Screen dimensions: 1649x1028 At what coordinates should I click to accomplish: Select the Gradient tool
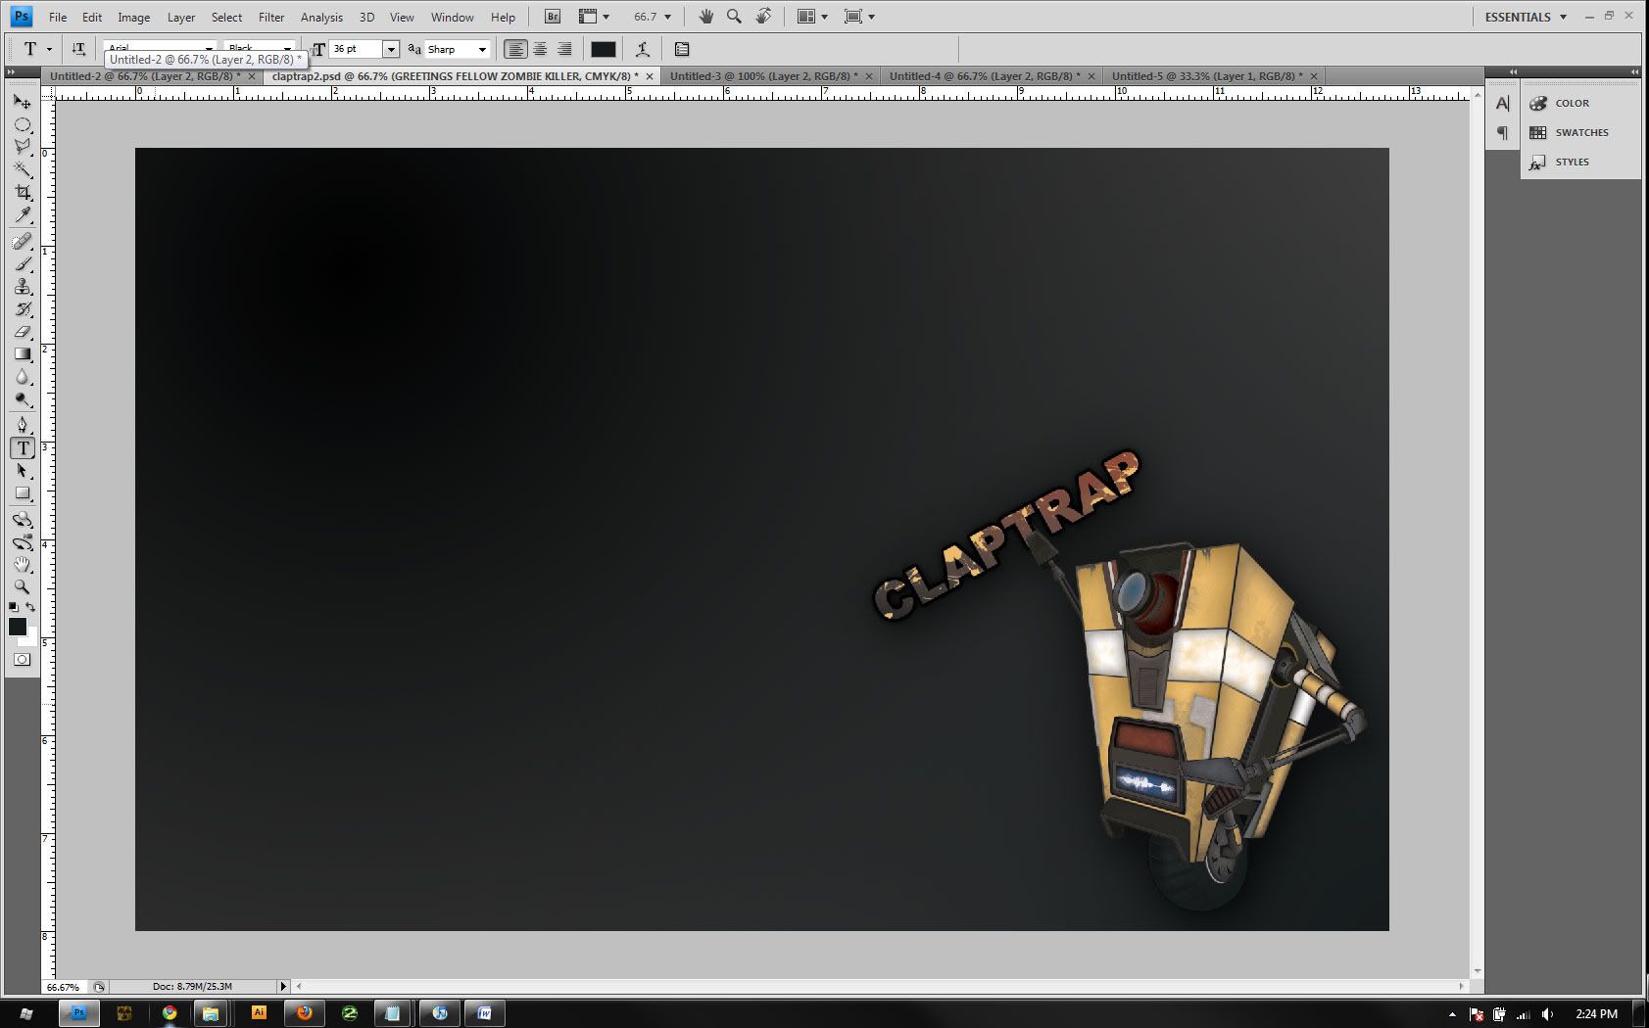click(x=23, y=354)
